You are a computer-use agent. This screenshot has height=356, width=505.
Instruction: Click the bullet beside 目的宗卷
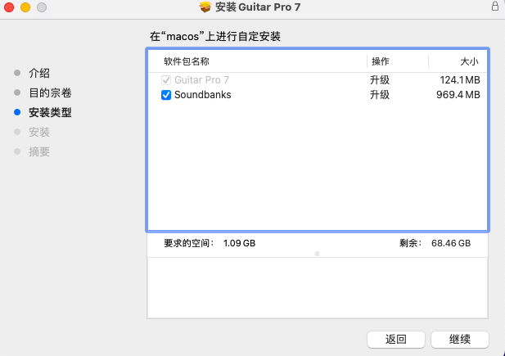pyautogui.click(x=17, y=92)
